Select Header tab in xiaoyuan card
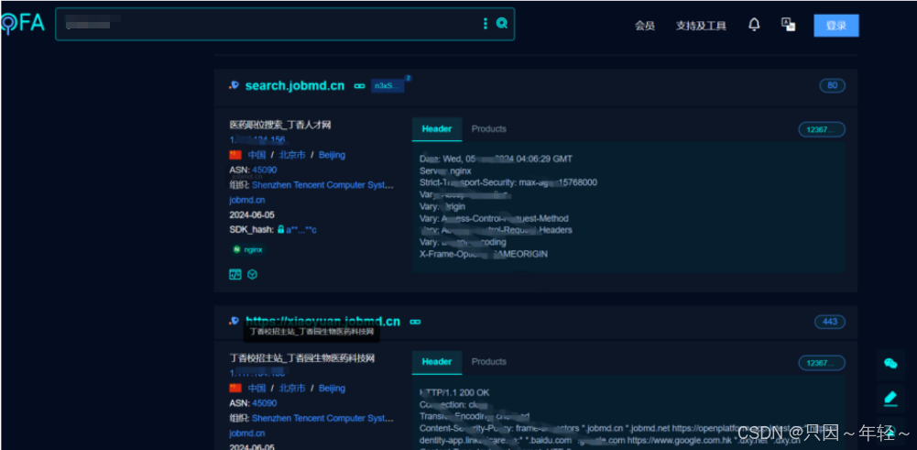This screenshot has width=917, height=450. 437,362
